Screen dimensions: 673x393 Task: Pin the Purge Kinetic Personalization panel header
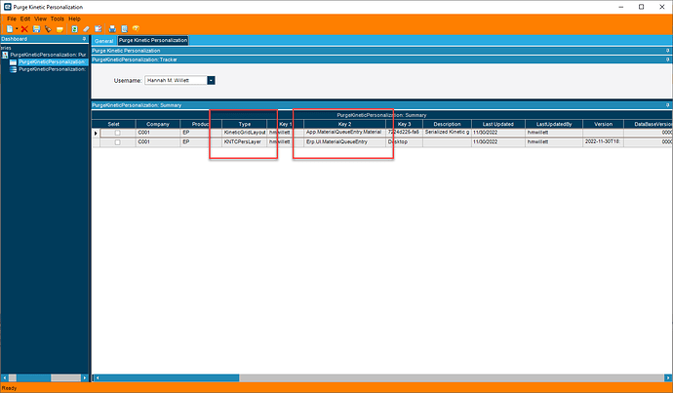pyautogui.click(x=667, y=51)
